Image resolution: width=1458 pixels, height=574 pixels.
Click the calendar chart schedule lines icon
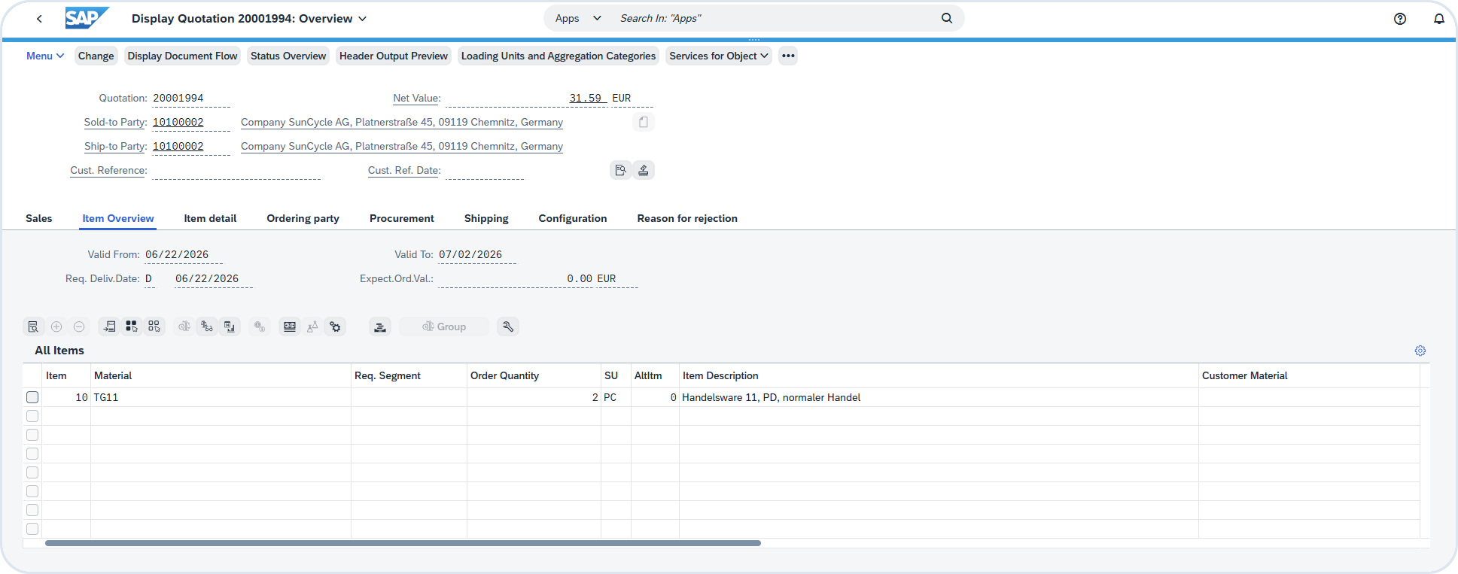[x=230, y=326]
